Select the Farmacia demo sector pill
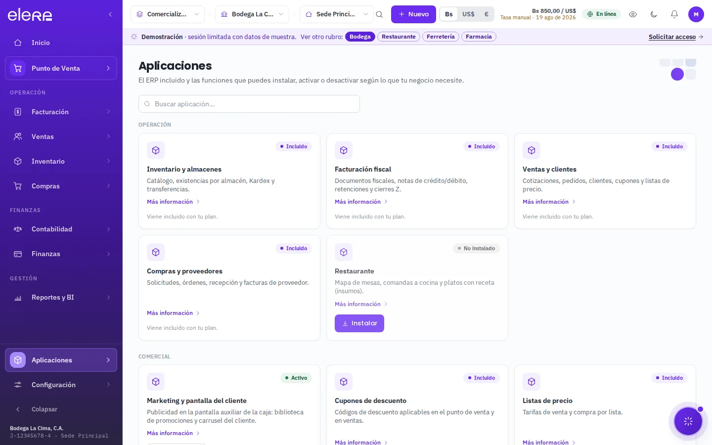This screenshot has height=445, width=712. pos(479,37)
